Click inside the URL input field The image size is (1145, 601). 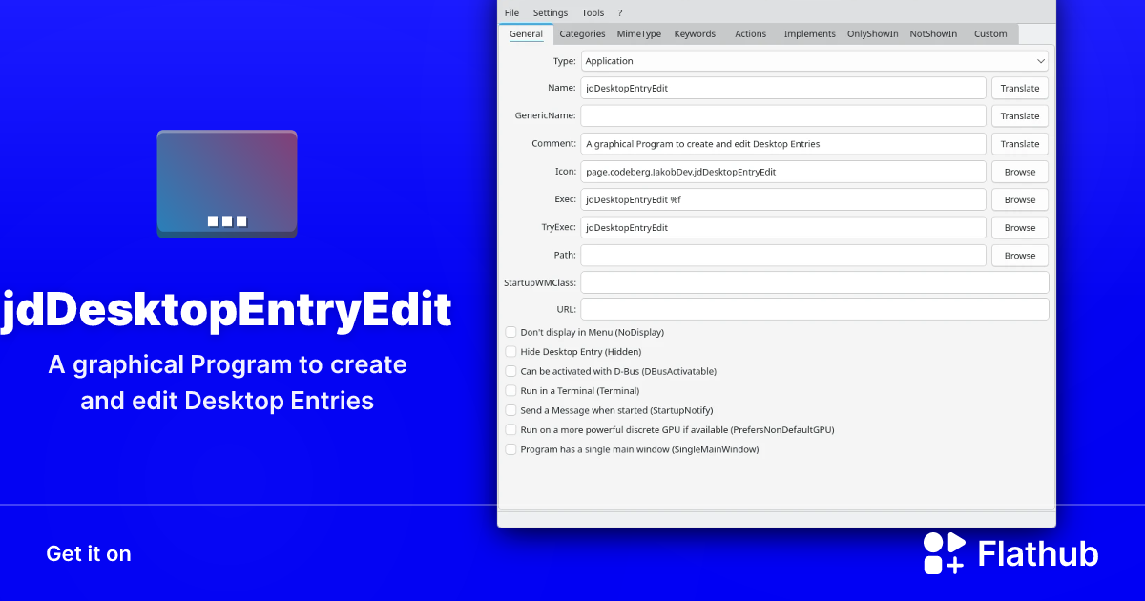coord(814,308)
